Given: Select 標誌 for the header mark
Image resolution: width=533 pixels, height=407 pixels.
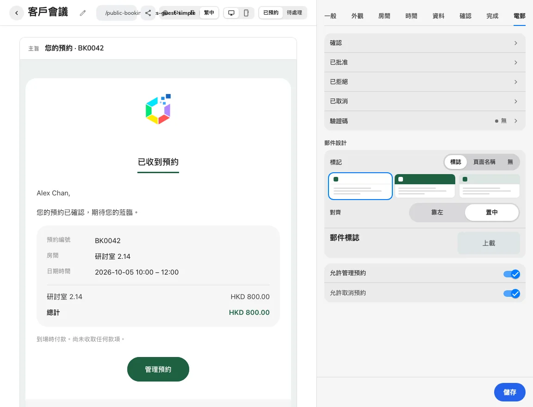Looking at the screenshot, I should click(x=455, y=162).
